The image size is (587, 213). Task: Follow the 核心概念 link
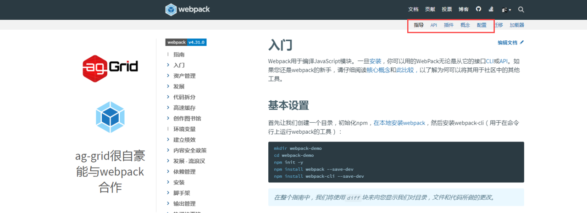coord(378,70)
